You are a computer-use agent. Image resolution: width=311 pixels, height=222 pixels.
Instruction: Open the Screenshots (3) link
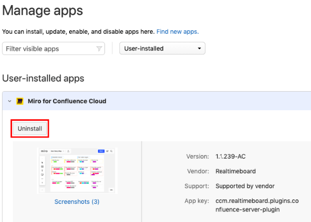(x=77, y=202)
